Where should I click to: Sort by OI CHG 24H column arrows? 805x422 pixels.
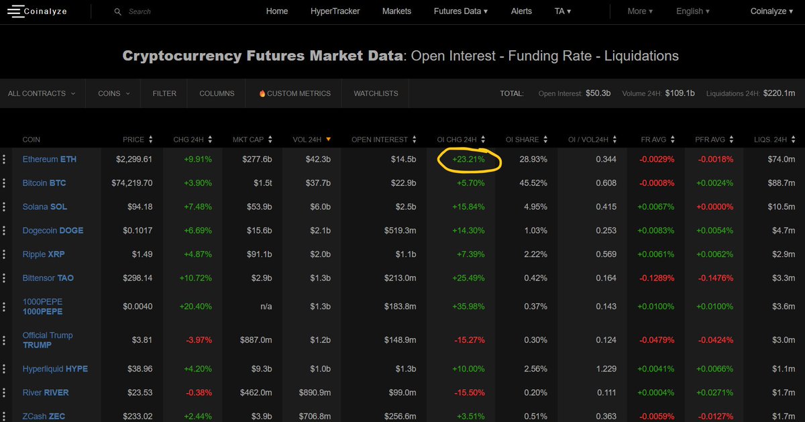(484, 140)
